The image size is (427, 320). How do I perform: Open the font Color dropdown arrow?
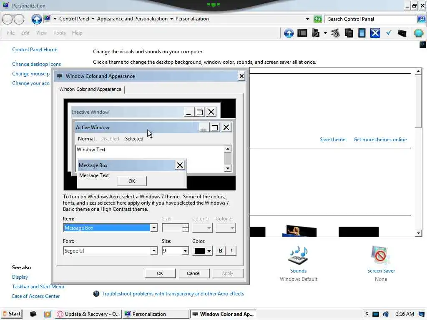(x=209, y=250)
